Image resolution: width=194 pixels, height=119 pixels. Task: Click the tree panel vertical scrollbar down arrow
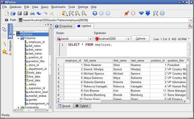(x=50, y=107)
